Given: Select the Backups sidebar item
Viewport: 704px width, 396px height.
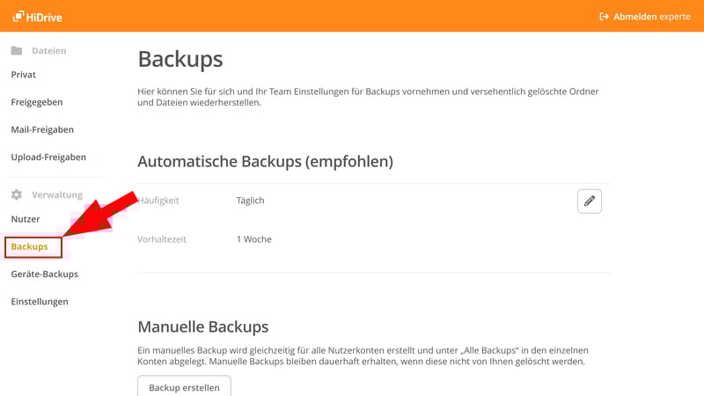Looking at the screenshot, I should (30, 247).
